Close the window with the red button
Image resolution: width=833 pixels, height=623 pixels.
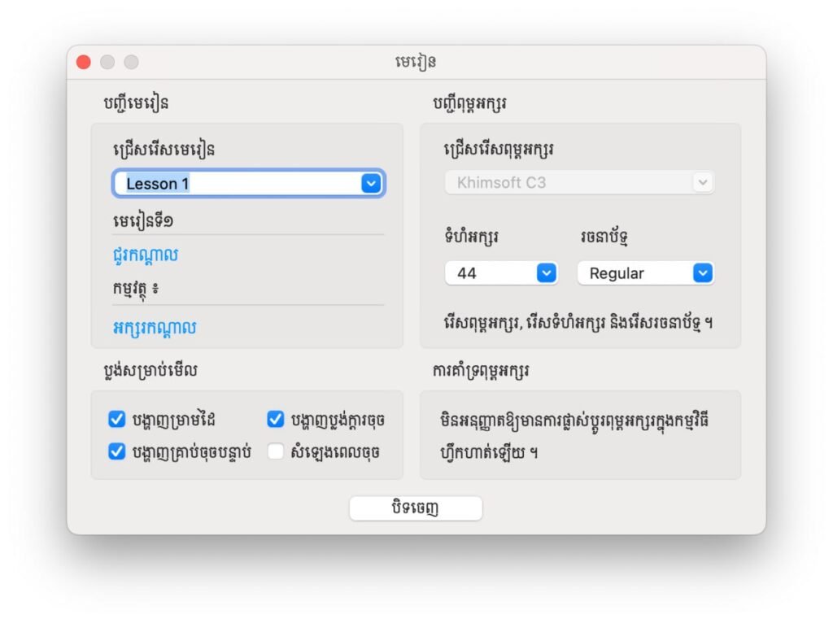coord(84,63)
